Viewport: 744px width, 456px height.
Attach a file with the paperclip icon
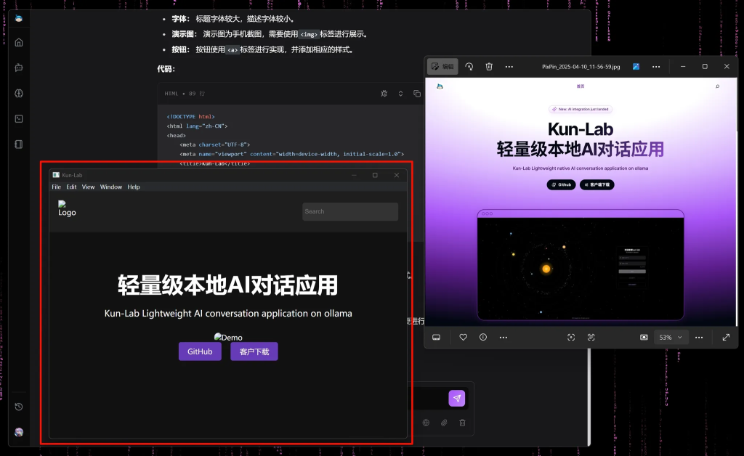[444, 423]
